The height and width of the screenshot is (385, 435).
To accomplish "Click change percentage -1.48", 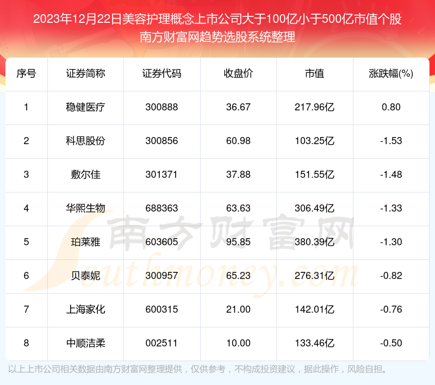I will click(x=391, y=175).
